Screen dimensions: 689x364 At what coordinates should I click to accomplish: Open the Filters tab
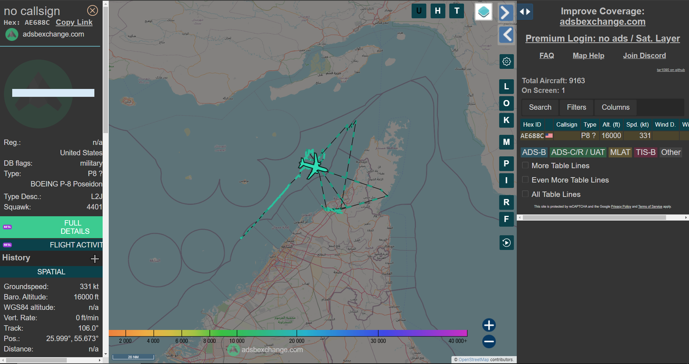(576, 107)
